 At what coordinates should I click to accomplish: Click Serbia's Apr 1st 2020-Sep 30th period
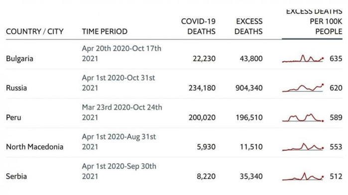[x=119, y=171]
